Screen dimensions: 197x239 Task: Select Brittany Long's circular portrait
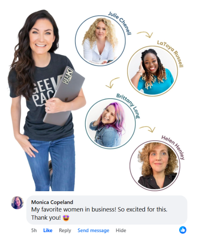(110, 123)
